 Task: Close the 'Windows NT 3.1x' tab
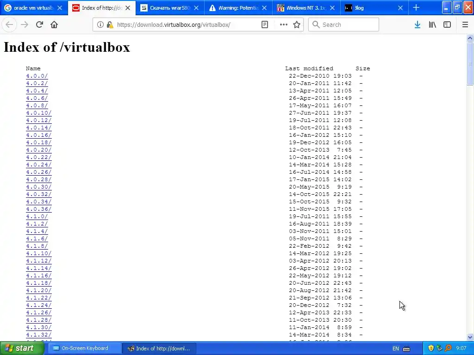tap(332, 8)
